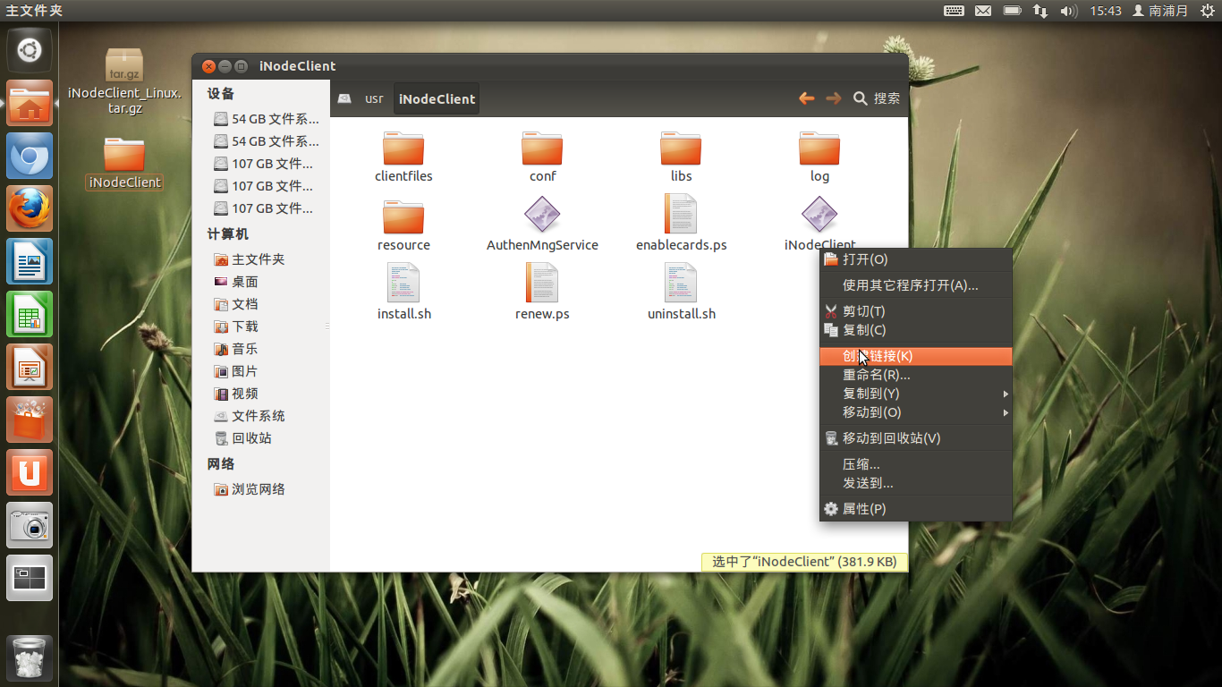
Task: Launch Chromium browser from launcher
Action: (x=30, y=156)
